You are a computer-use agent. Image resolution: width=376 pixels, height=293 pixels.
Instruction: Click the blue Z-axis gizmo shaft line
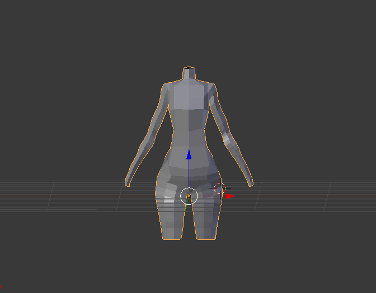pyautogui.click(x=189, y=173)
